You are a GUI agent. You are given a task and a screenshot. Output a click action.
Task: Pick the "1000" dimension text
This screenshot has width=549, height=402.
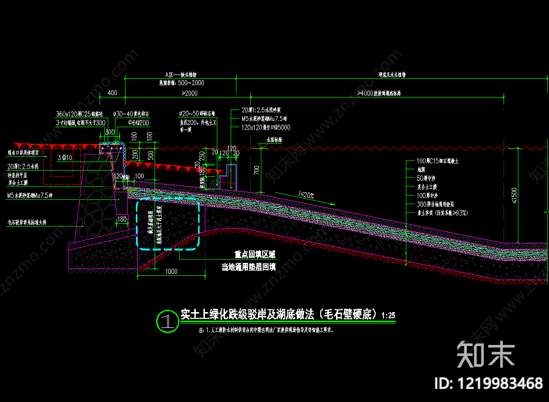click(171, 271)
